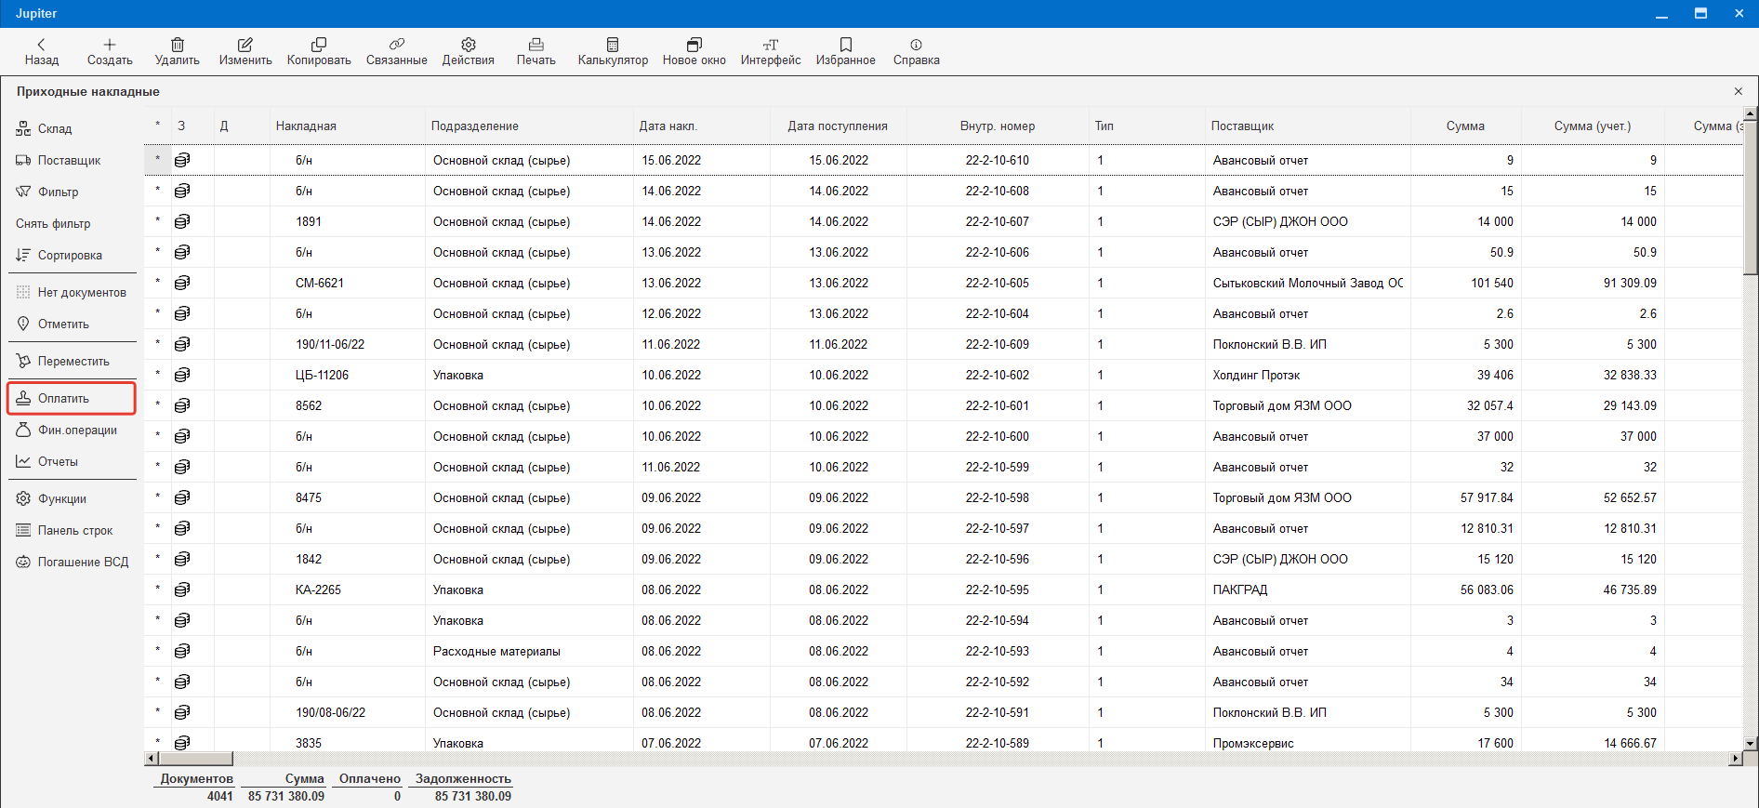
Task: Select internal number 22-2-10-598
Action: [998, 497]
